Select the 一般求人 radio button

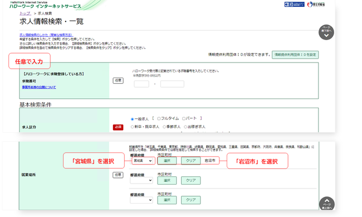pos(133,119)
